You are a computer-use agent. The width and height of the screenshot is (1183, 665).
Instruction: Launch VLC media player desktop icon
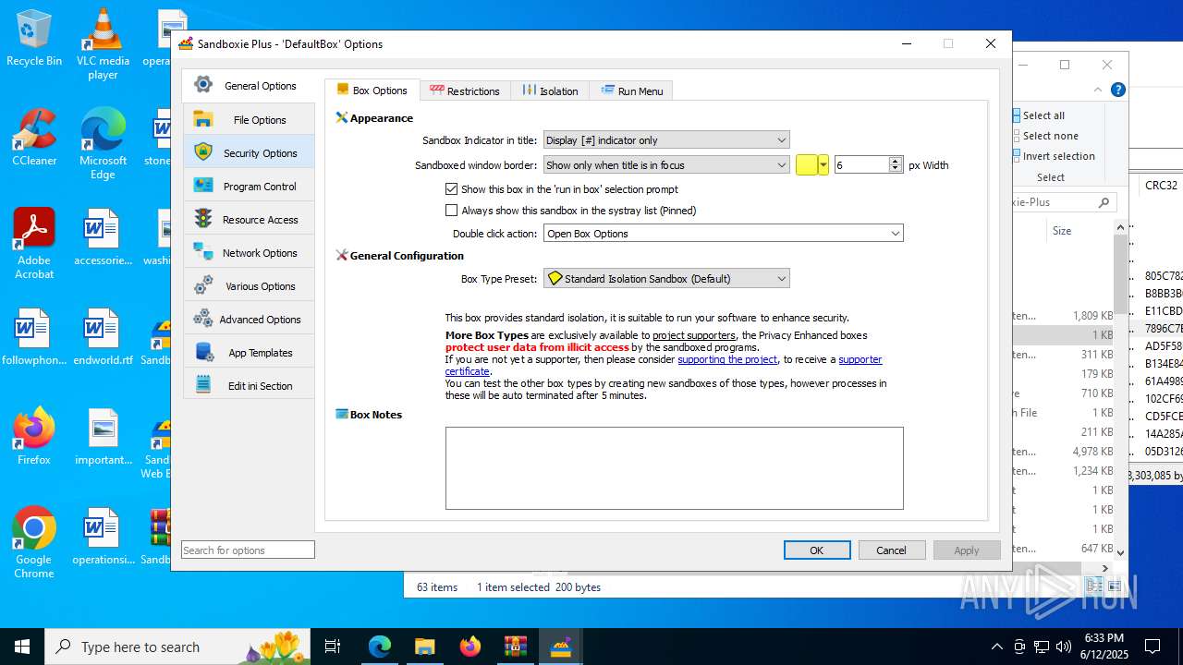coord(103,44)
